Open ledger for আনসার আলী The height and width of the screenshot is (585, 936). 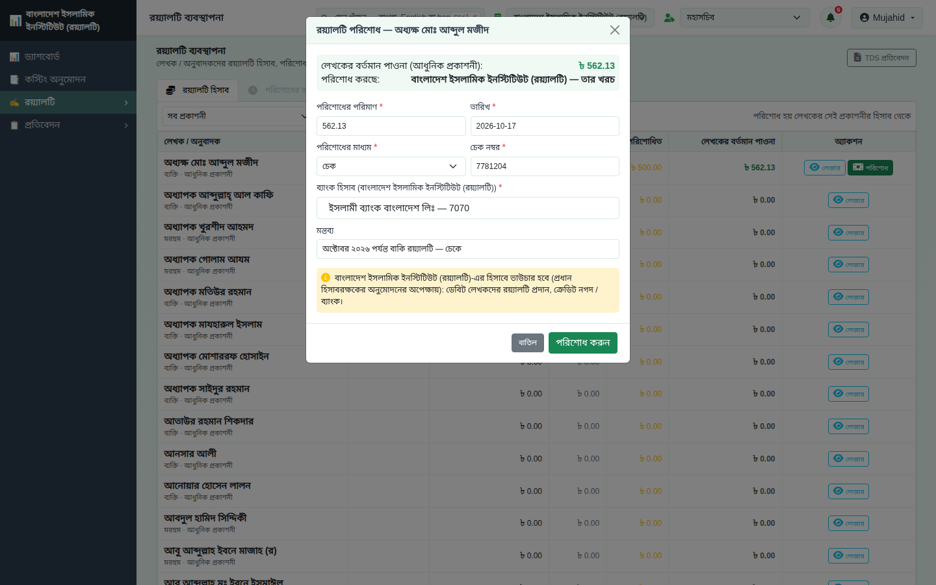848,459
